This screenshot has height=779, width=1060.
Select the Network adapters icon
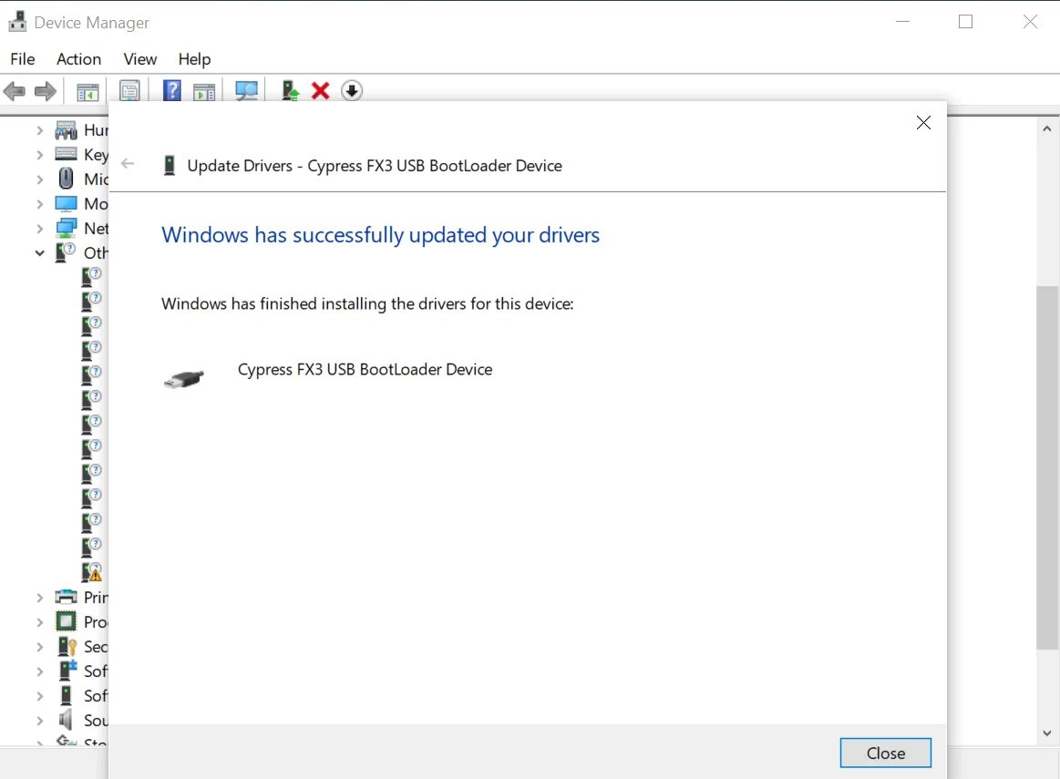click(67, 229)
